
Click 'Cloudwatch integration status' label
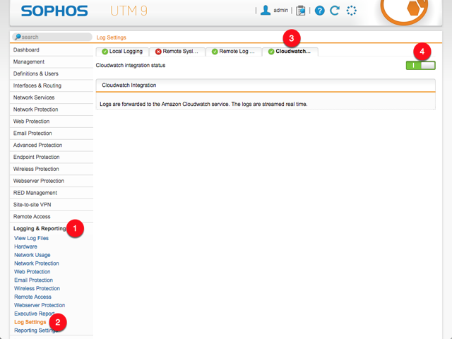click(131, 66)
